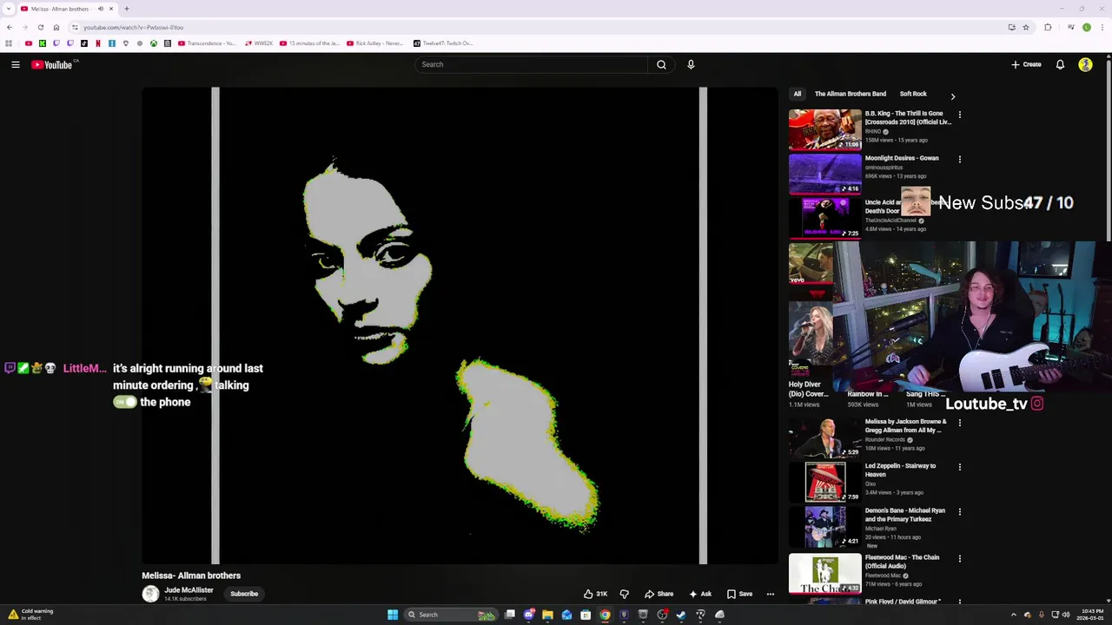
Task: Open Discord from the taskbar
Action: pos(529,615)
